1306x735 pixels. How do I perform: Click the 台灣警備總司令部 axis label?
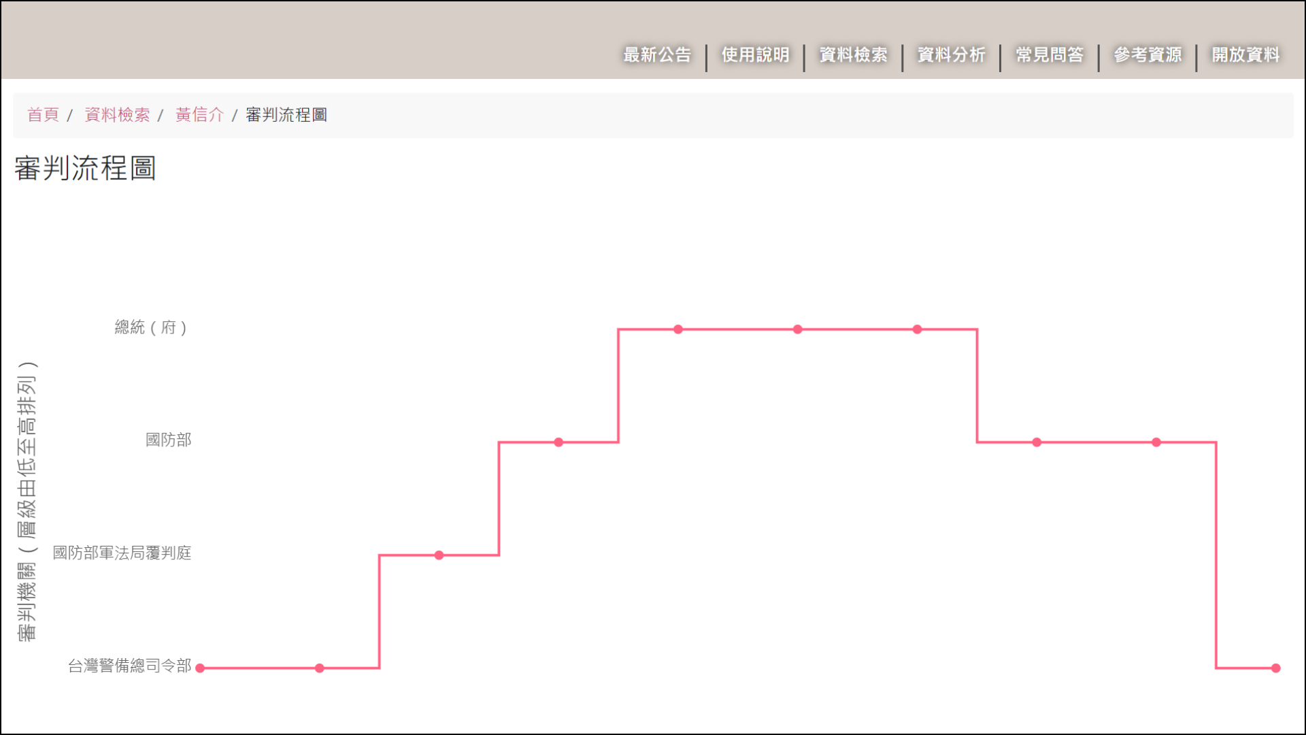click(129, 666)
